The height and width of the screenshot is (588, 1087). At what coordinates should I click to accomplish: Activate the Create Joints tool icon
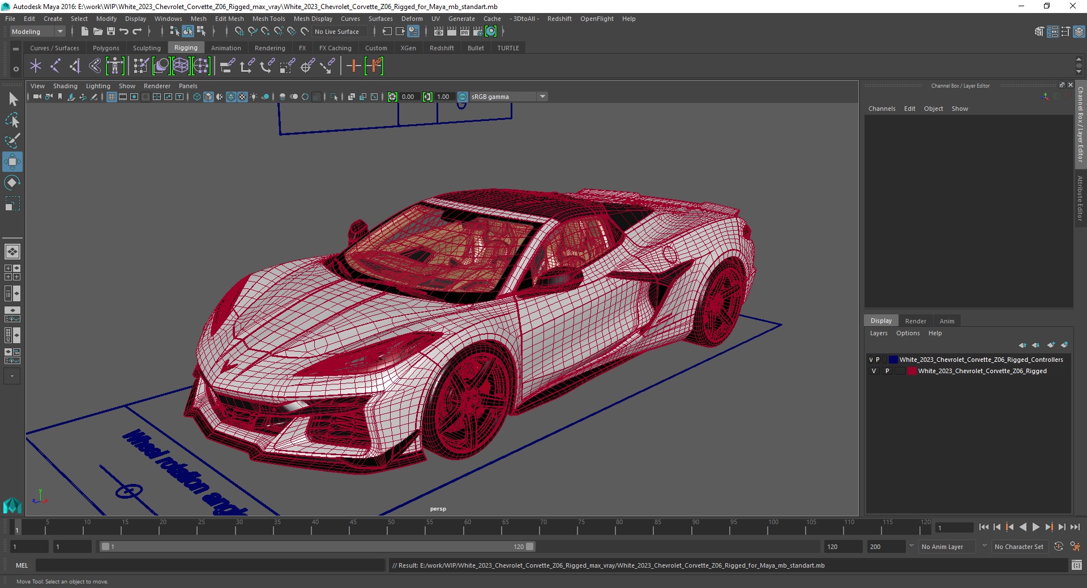coord(55,66)
